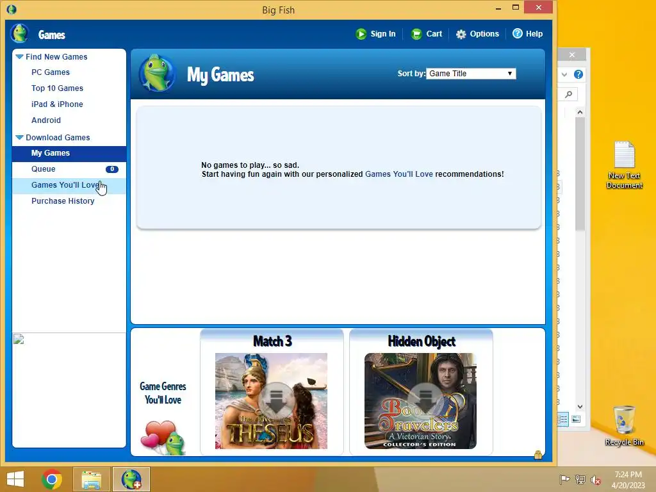
Task: Click the help icon in background window
Action: [x=578, y=74]
